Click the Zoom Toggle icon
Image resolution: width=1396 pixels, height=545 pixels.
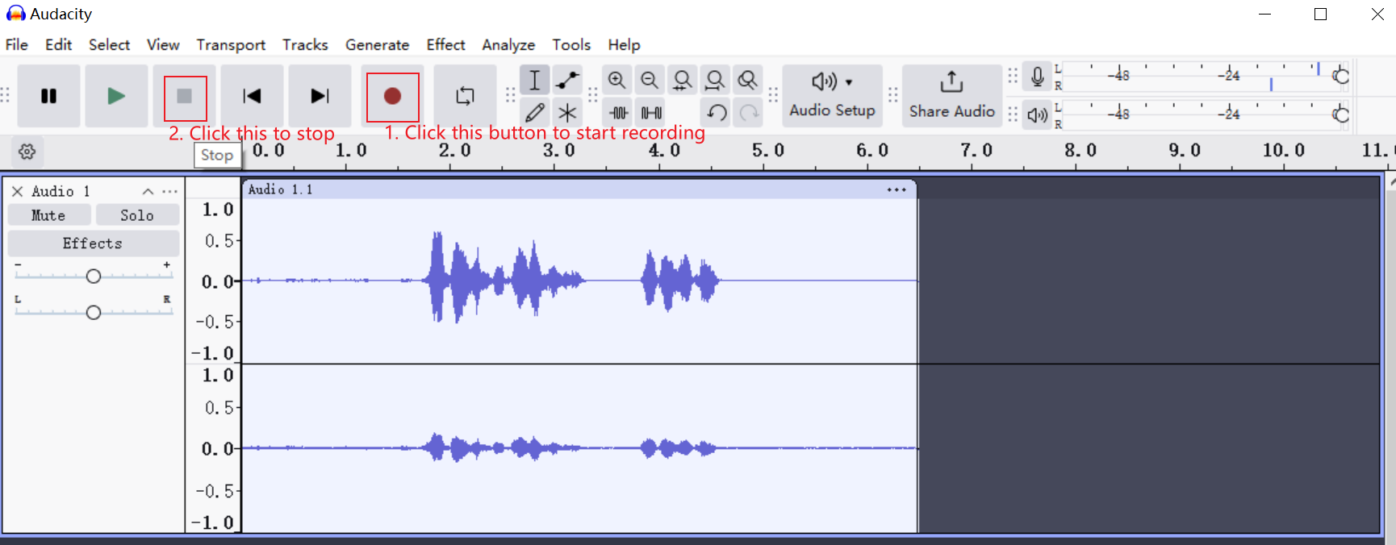point(748,80)
